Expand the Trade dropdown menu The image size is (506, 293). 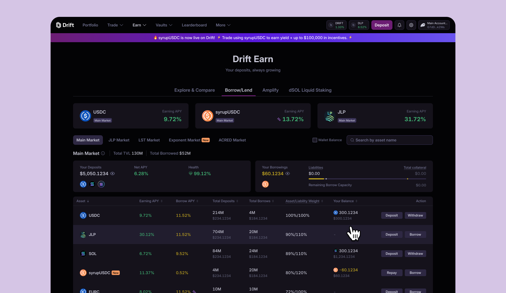[115, 25]
